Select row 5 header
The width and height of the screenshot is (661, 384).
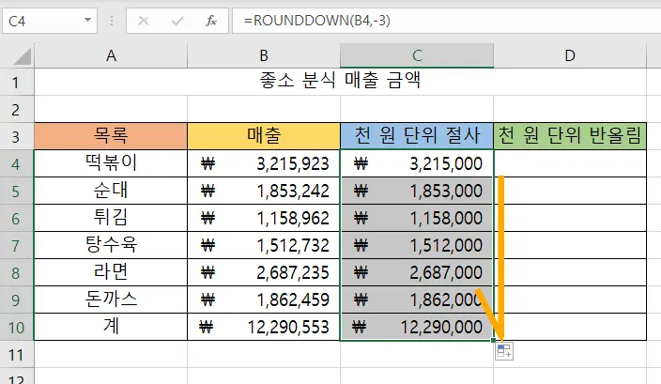point(17,191)
